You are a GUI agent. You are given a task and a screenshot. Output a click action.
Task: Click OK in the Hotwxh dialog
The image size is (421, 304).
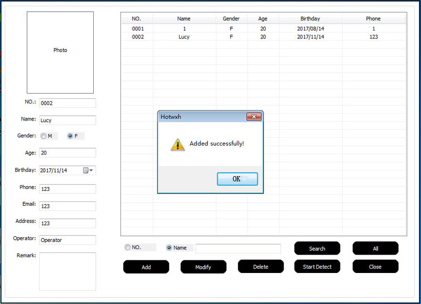(237, 179)
